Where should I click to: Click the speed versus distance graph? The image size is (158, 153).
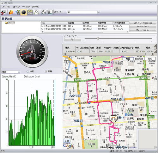(32, 113)
